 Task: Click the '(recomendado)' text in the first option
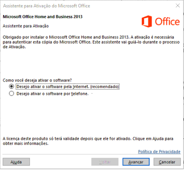pos(105,87)
